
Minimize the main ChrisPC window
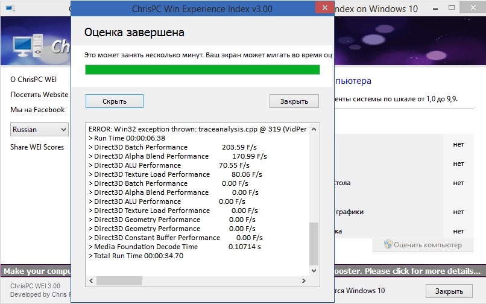(x=435, y=8)
